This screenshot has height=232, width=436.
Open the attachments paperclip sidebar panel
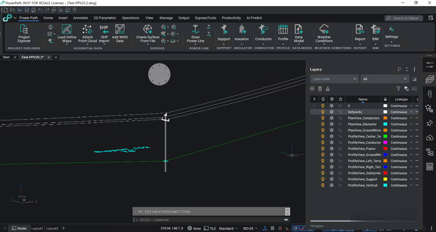coord(430,94)
